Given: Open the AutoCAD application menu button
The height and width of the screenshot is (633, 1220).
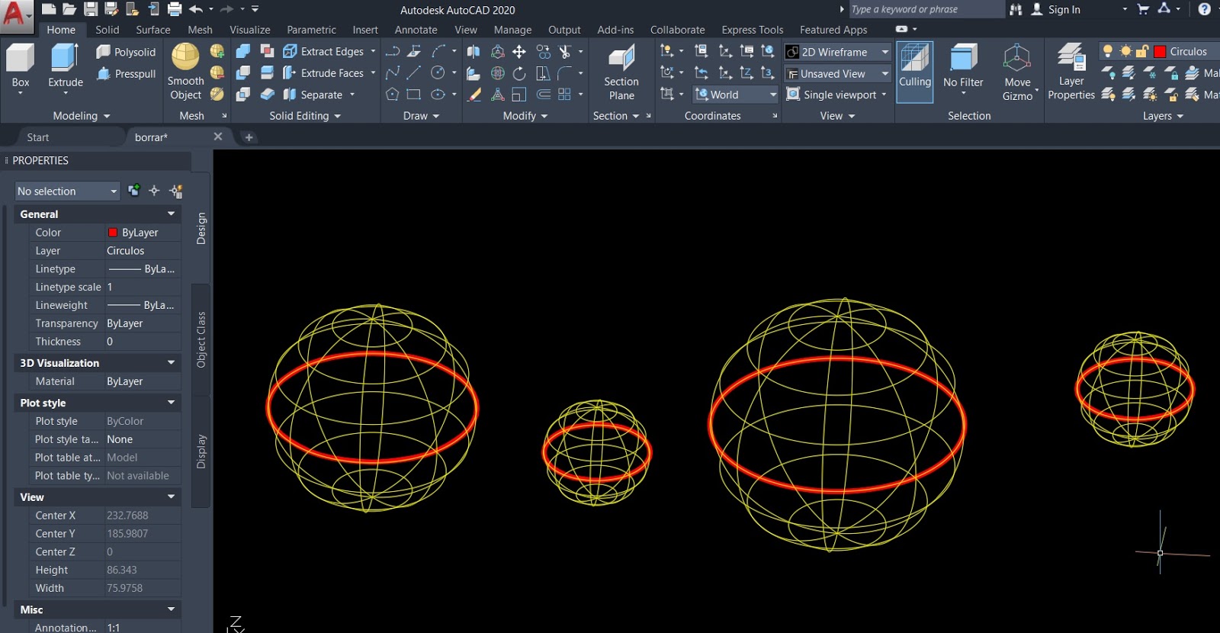Looking at the screenshot, I should pyautogui.click(x=16, y=15).
